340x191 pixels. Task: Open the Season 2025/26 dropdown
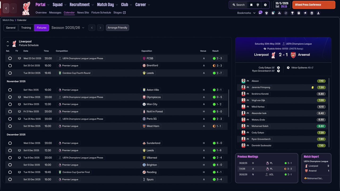click(68, 28)
